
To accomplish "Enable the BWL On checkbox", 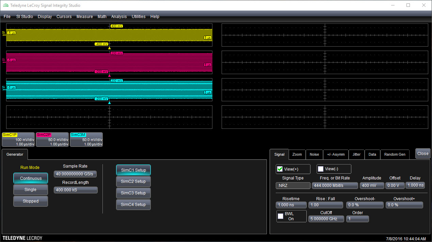I will click(281, 216).
